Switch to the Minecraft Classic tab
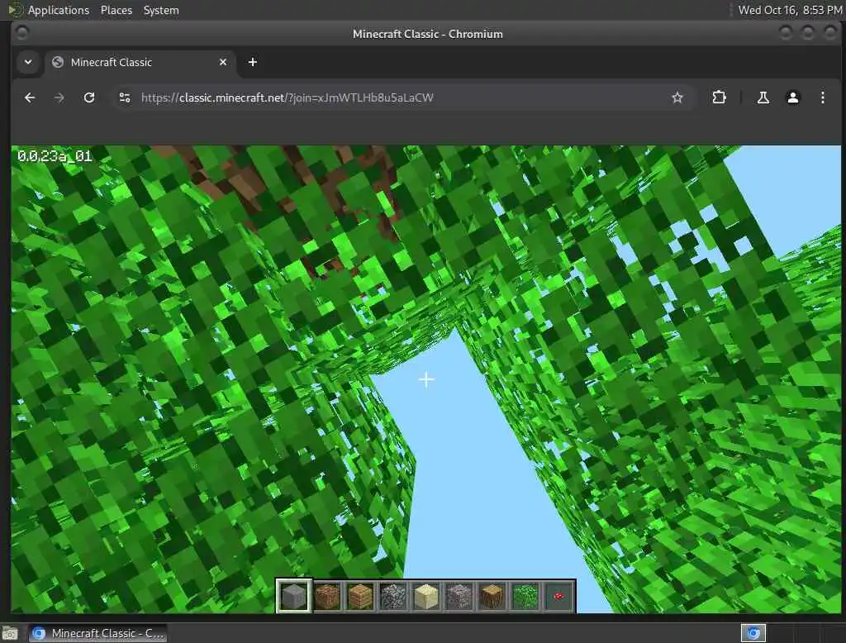This screenshot has height=643, width=846. click(x=140, y=62)
